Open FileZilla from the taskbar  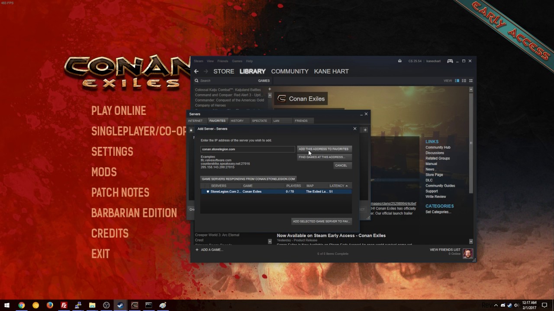coord(64,305)
